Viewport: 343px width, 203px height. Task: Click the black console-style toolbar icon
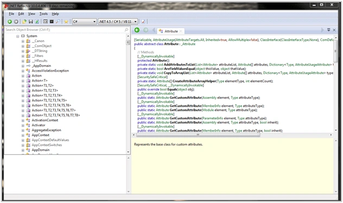tap(52, 21)
